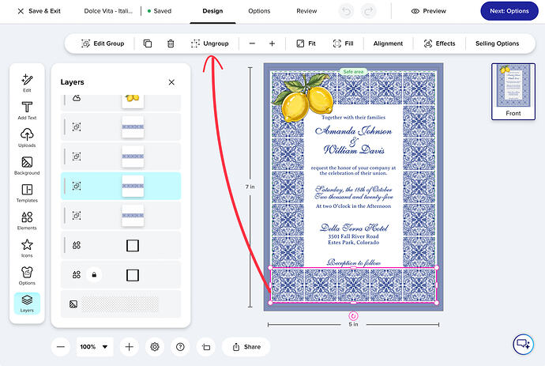Select 'Together with their families' text

354,118
